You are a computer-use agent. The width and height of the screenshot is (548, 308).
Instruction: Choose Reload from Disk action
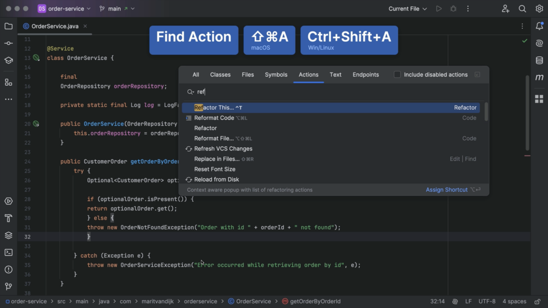point(331,179)
